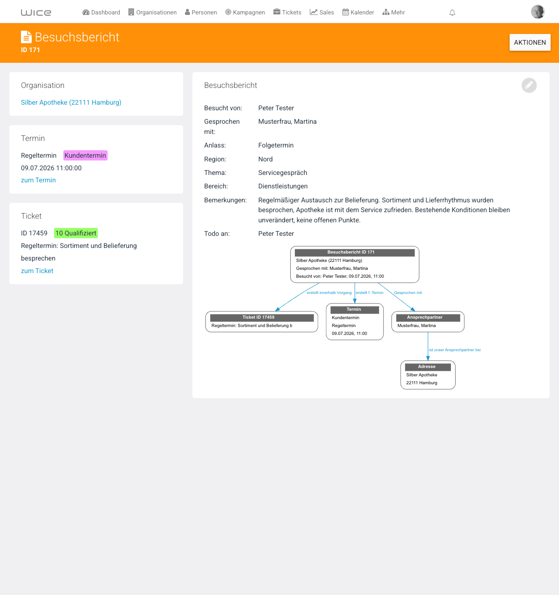This screenshot has width=559, height=595.
Task: Click the green 10 Qualifiziert status badge
Action: click(x=76, y=233)
